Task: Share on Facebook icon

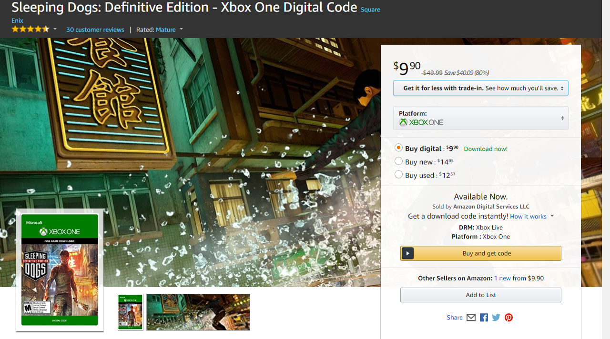Action: click(x=484, y=318)
